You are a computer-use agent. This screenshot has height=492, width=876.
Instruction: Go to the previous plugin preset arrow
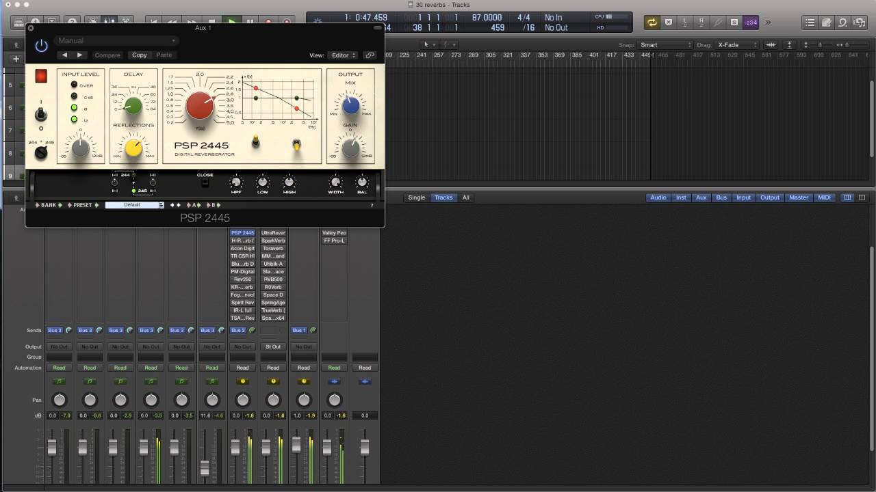[x=64, y=55]
